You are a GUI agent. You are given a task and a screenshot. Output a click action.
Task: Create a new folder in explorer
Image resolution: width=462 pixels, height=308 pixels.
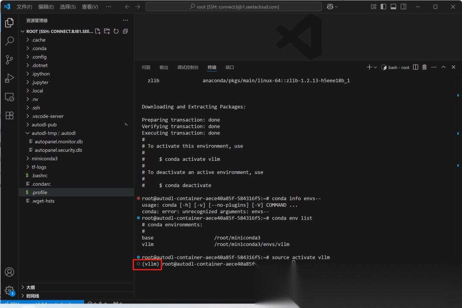[x=107, y=31]
